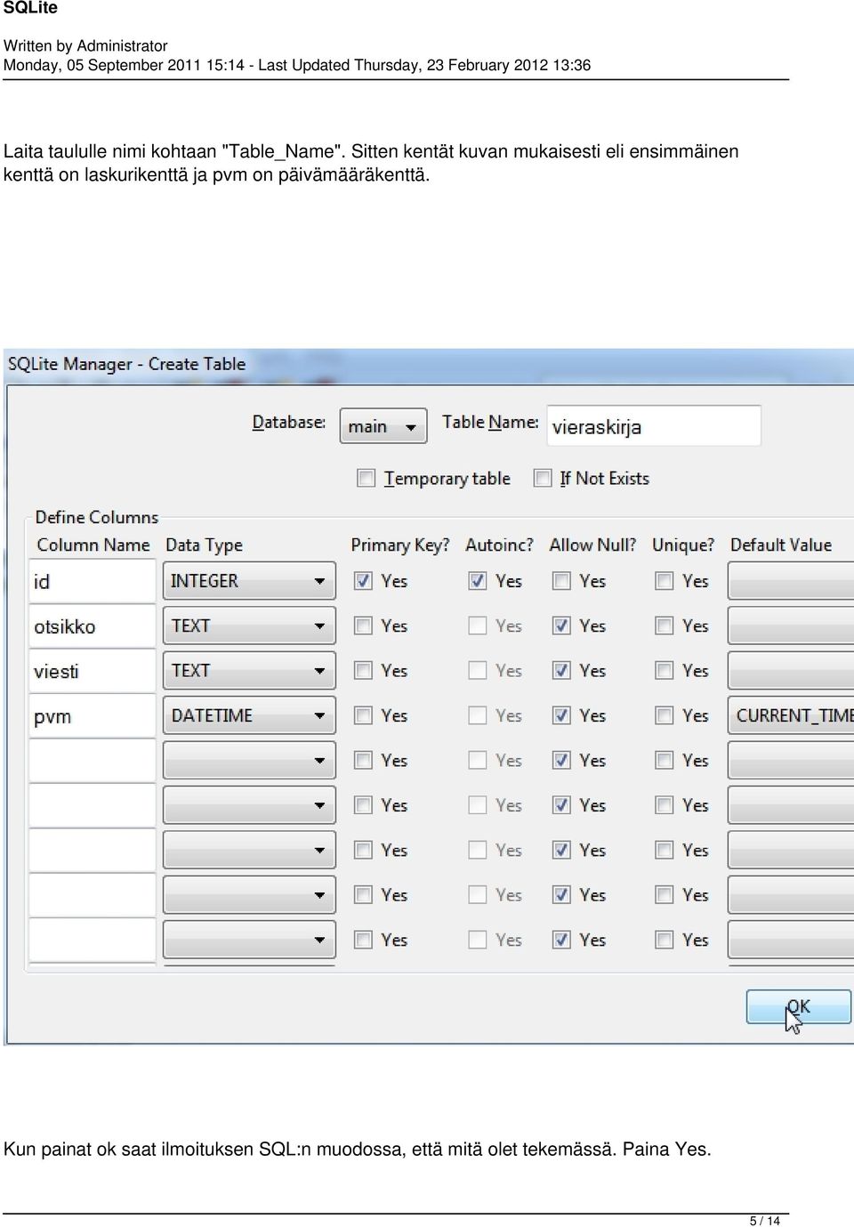The width and height of the screenshot is (854, 1227).
Task: Click the Define Columns group label
Action: pos(97,517)
